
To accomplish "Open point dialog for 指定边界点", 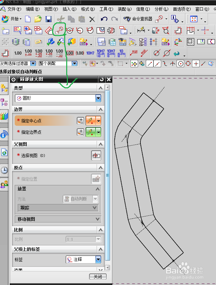I will click(81, 132).
